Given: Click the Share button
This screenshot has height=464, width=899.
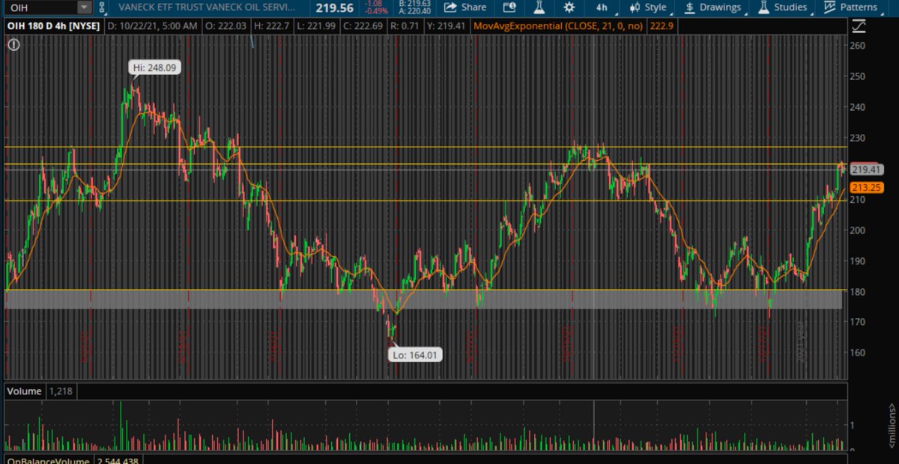Looking at the screenshot, I should [465, 7].
